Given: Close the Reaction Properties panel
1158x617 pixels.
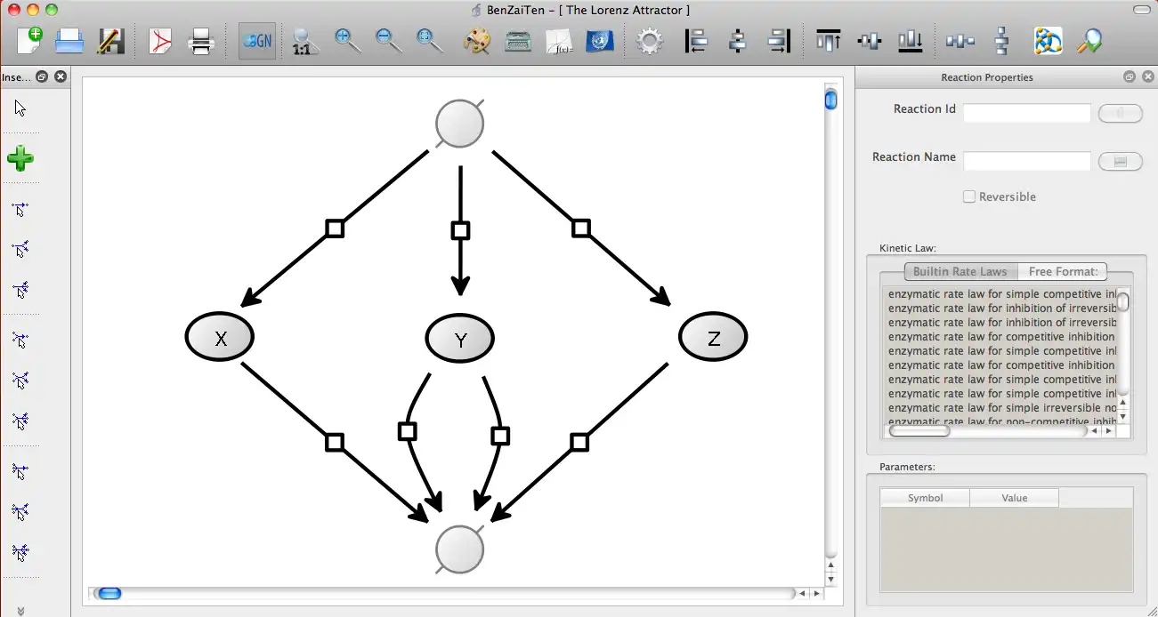Looking at the screenshot, I should [x=1146, y=77].
